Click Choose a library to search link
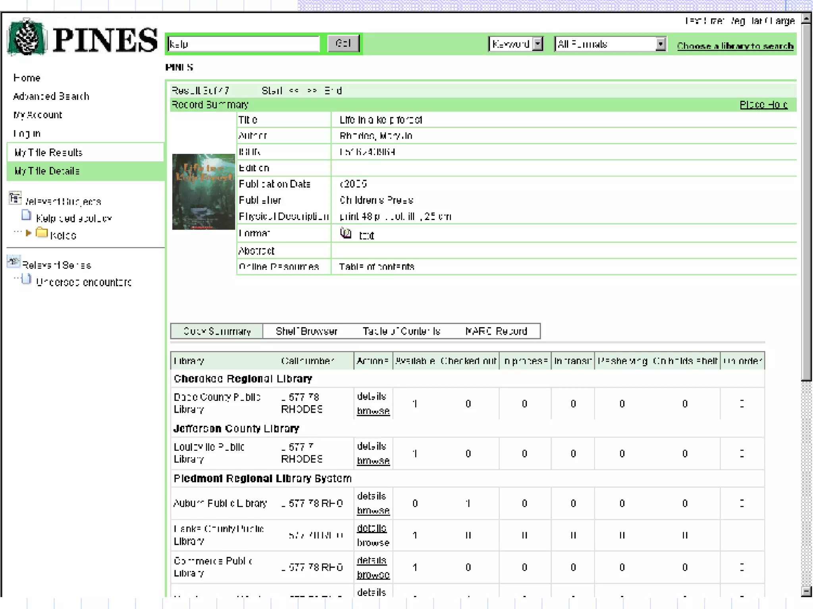 tap(735, 46)
